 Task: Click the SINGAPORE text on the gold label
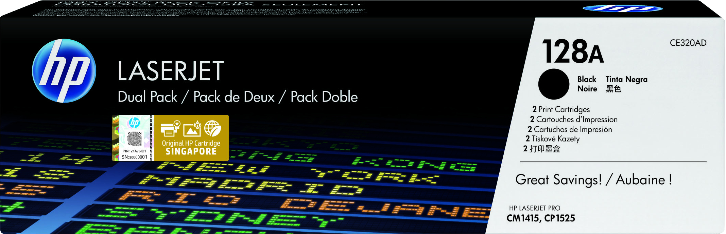click(x=191, y=151)
